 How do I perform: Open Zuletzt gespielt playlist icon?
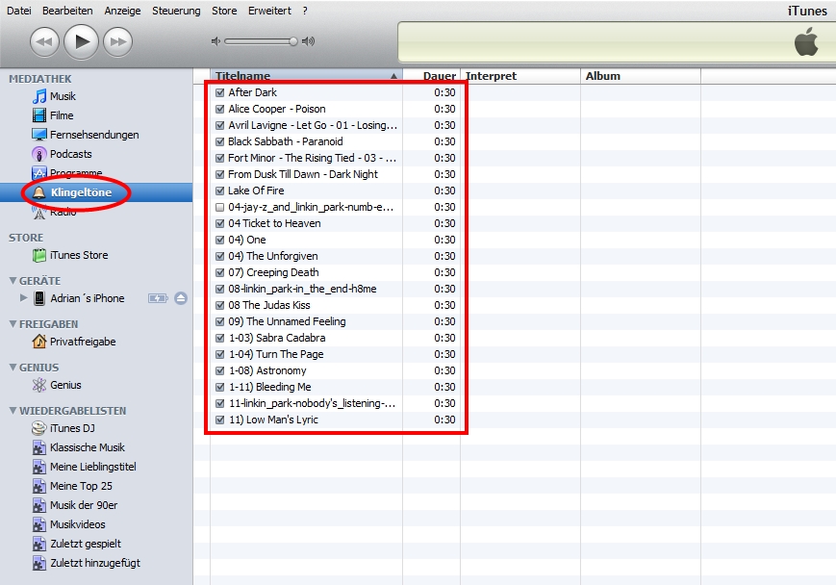pos(38,544)
